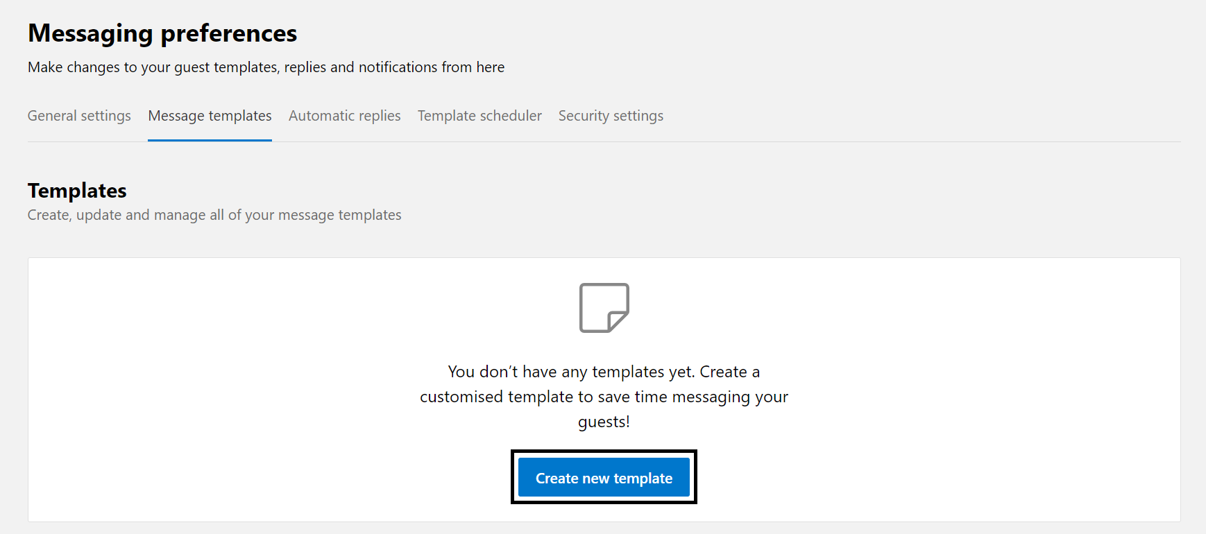
Task: Click the folded corner of the note icon
Action: [x=618, y=321]
